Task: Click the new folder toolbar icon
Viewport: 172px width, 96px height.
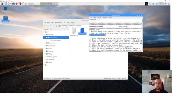Action: tap(45, 26)
